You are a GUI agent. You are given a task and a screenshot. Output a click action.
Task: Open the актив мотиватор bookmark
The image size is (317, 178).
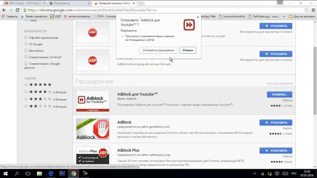77,16
